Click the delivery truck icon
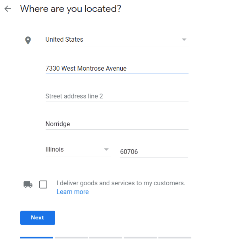 (x=28, y=184)
